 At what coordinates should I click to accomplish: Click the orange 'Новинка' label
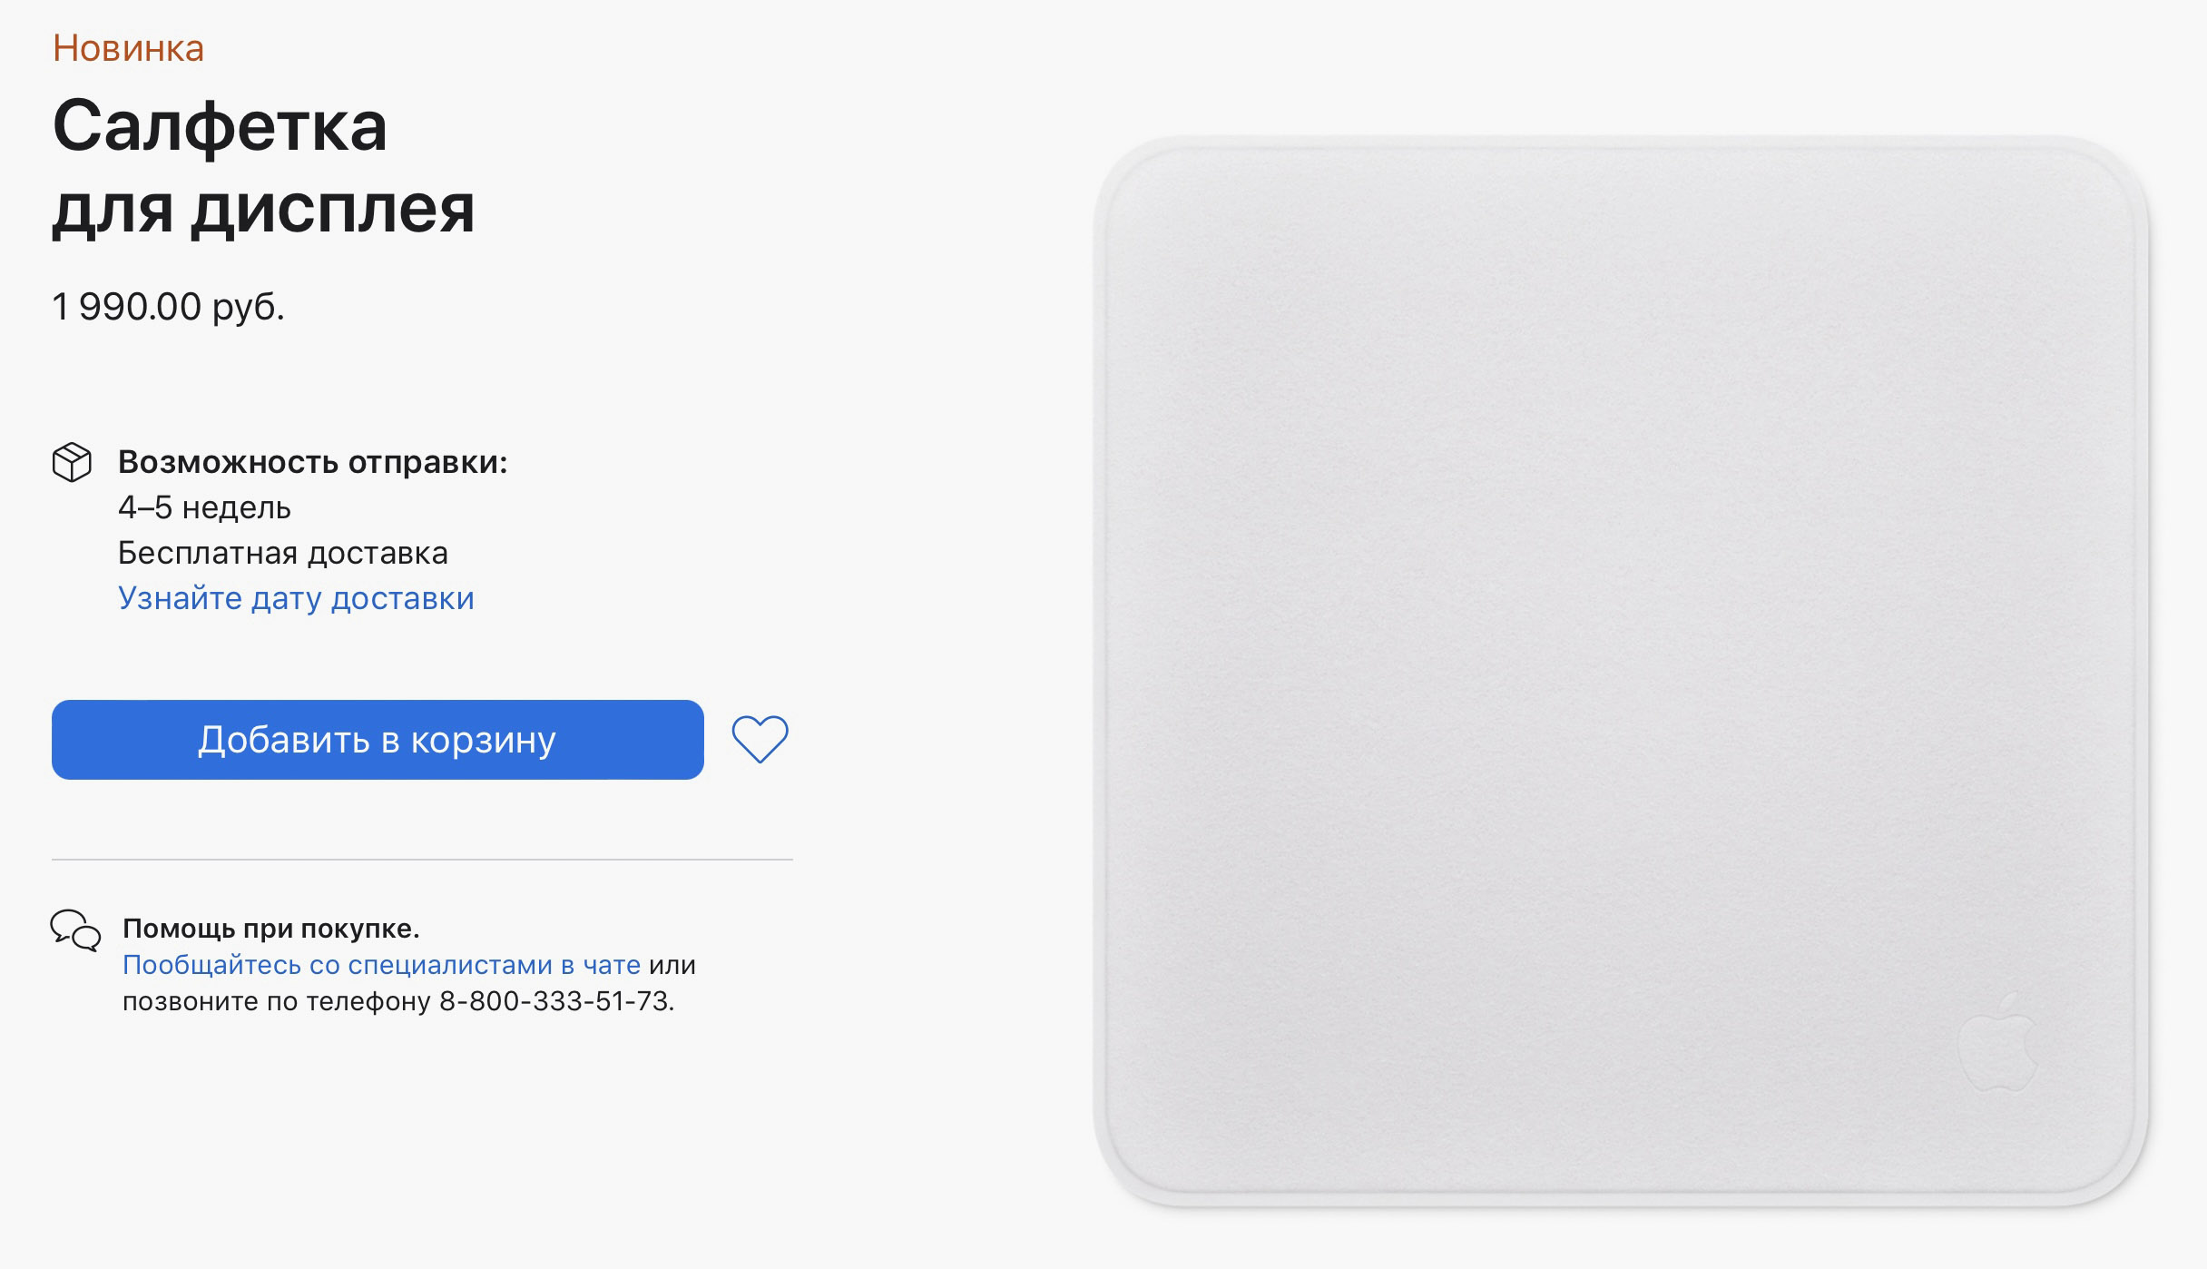point(128,48)
